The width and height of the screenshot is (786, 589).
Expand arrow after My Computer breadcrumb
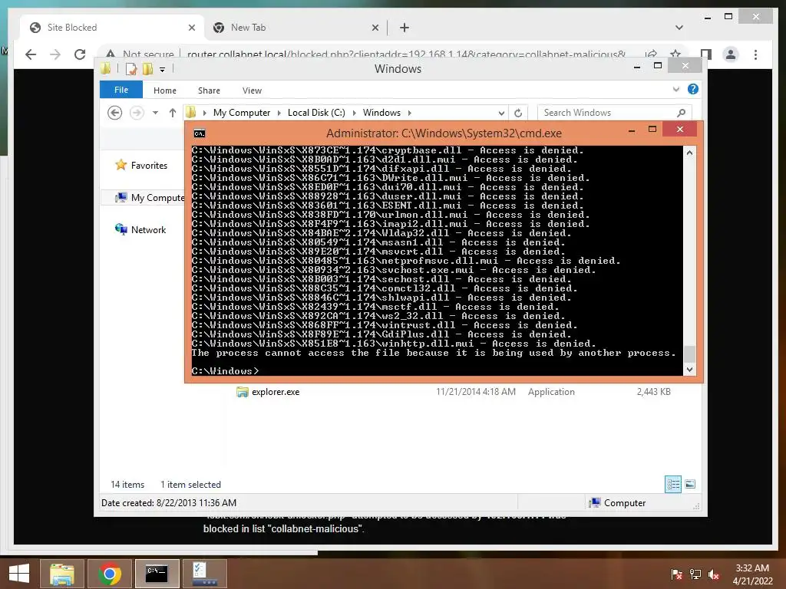point(279,113)
